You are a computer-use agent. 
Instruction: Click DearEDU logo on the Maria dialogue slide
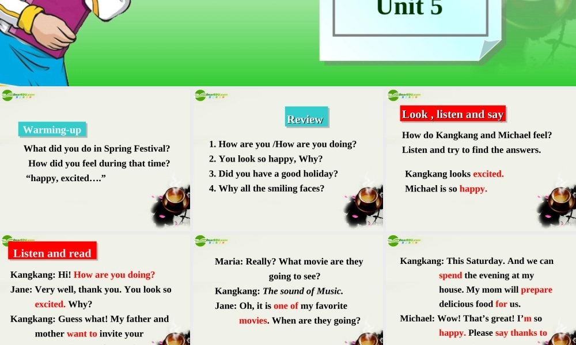tap(211, 241)
